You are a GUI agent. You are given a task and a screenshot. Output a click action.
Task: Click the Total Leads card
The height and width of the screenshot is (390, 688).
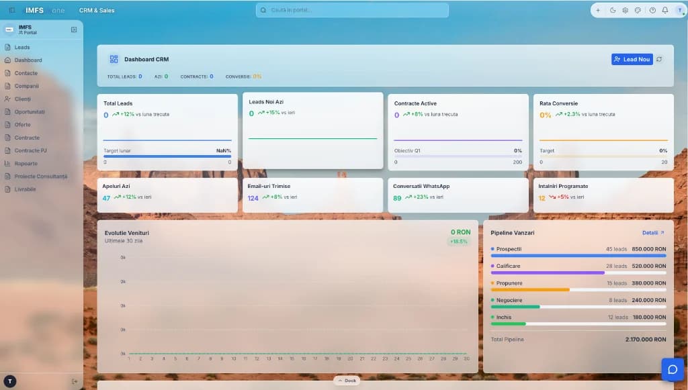167,132
